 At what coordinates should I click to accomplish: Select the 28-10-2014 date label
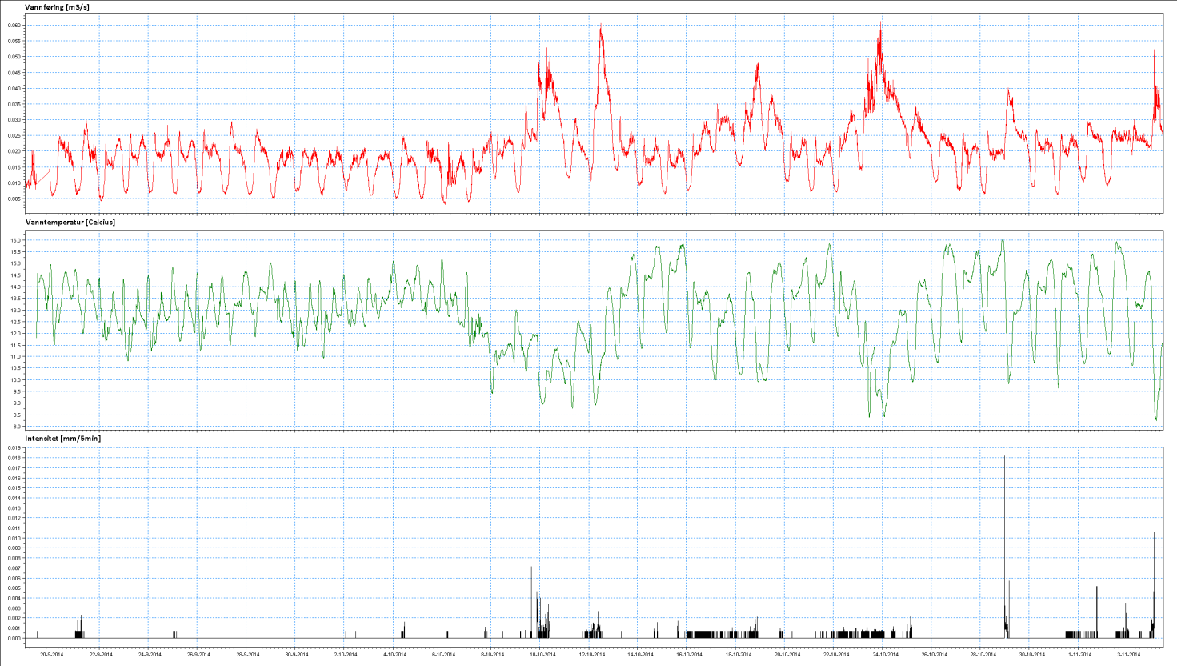pyautogui.click(x=983, y=654)
